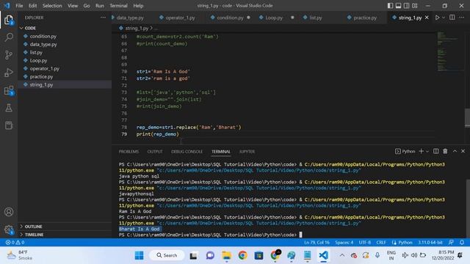470x264 pixels.
Task: Open the Search view in activity bar
Action: pyautogui.click(x=9, y=37)
